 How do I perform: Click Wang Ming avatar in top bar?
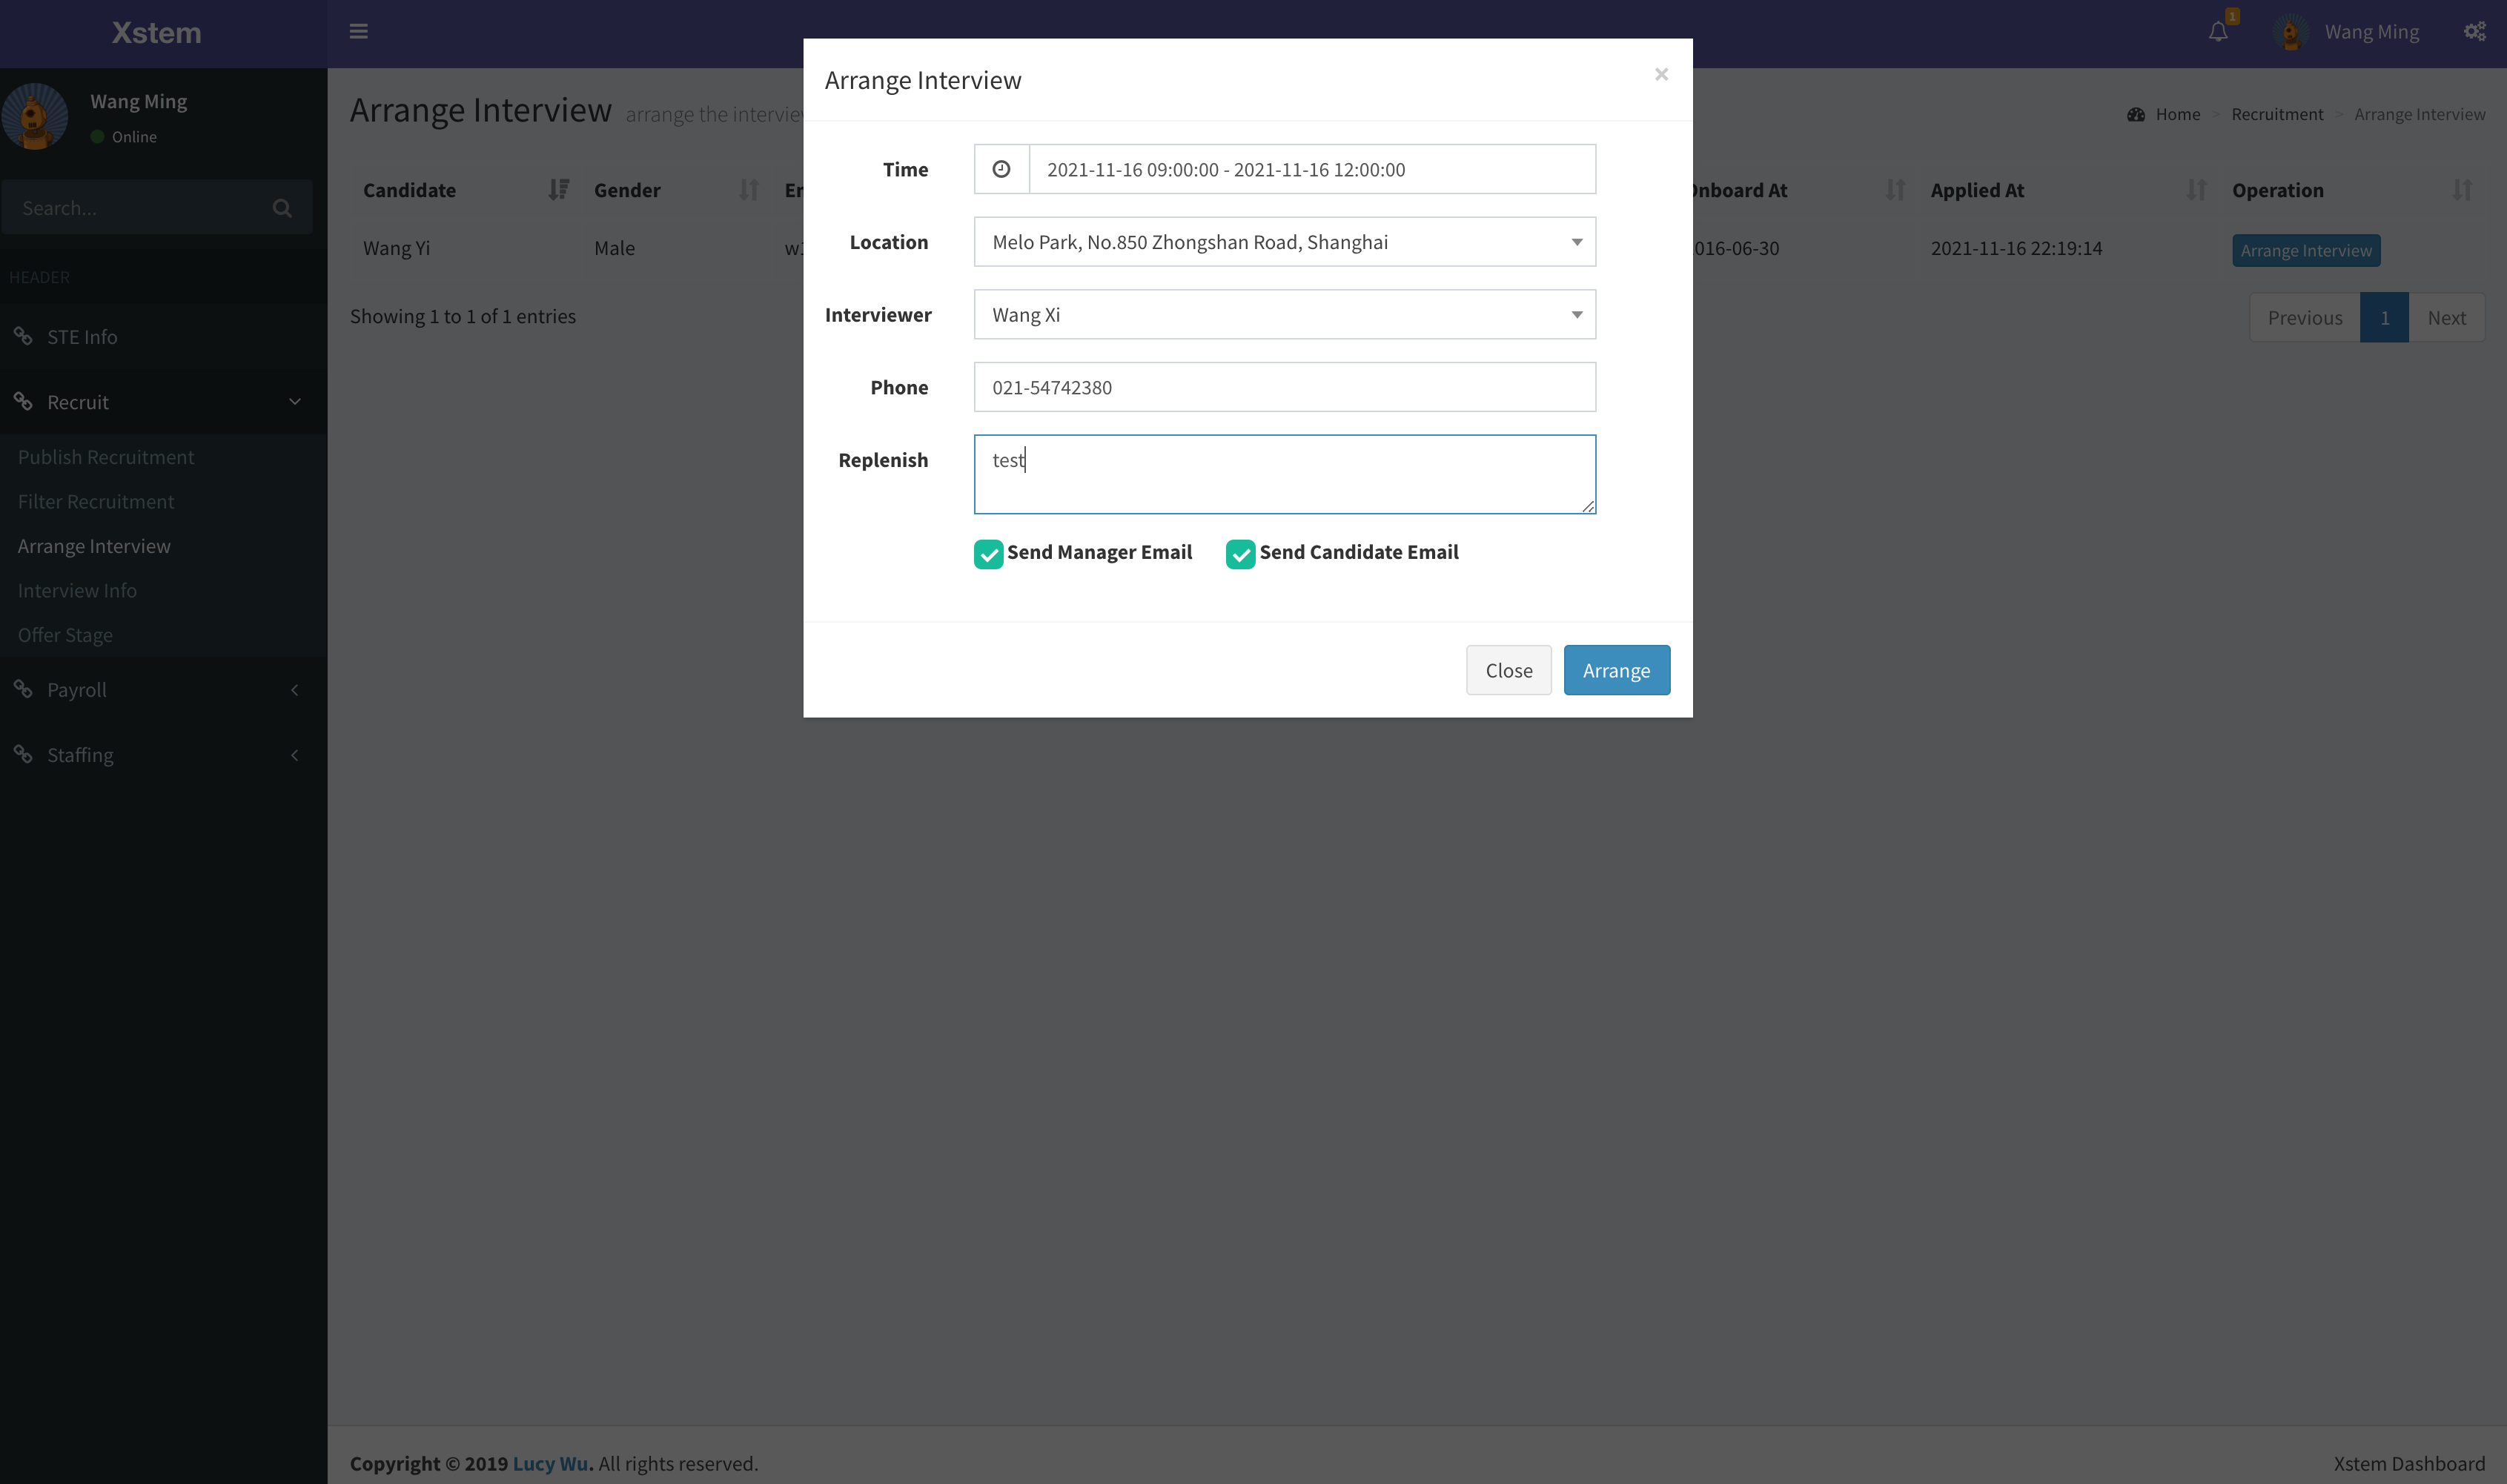tap(2291, 32)
